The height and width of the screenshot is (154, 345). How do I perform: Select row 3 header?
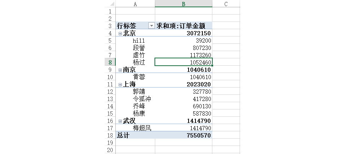coord(110,26)
